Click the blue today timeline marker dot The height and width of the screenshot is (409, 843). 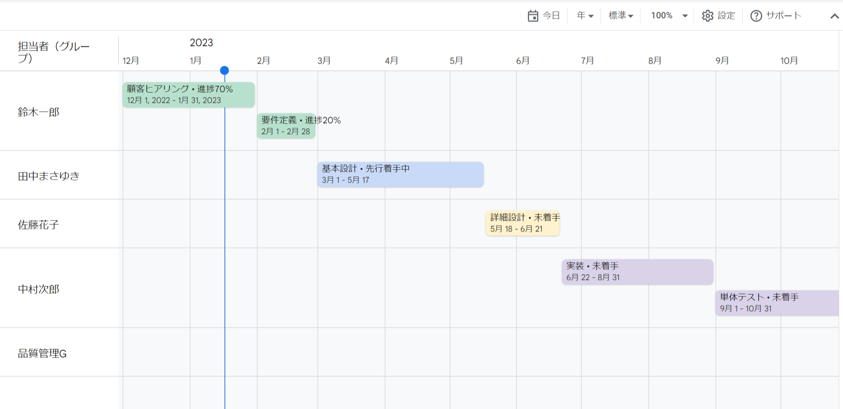click(224, 70)
